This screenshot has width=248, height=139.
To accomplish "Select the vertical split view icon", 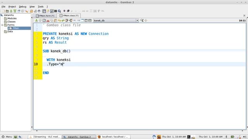I will click(x=86, y=20).
